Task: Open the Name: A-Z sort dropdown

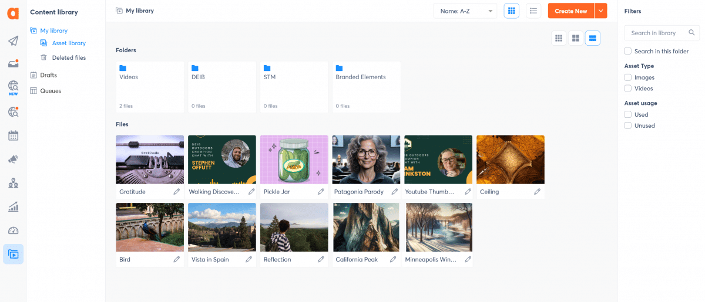Action: [465, 11]
